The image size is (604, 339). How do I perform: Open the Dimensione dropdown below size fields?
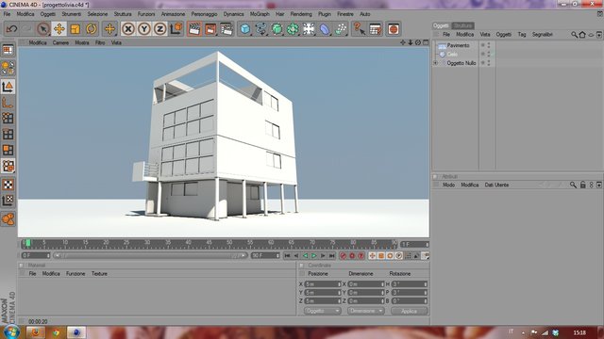coord(365,311)
